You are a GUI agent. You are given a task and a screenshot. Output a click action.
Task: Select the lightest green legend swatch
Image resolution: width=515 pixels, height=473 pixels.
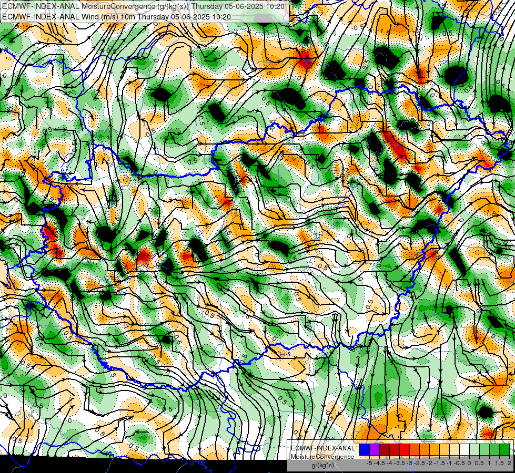tap(474, 449)
